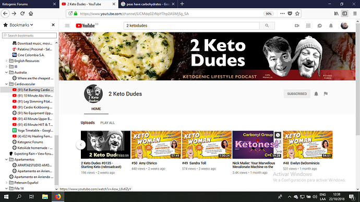Screen dimensions: 360x202
Task: Click the report channel flag icon
Action: pyautogui.click(x=326, y=94)
